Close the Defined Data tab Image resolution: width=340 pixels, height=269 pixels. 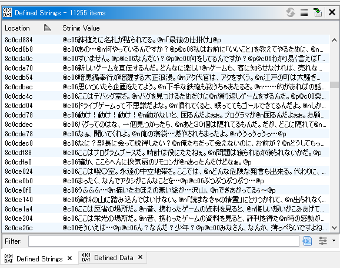coord(140,257)
